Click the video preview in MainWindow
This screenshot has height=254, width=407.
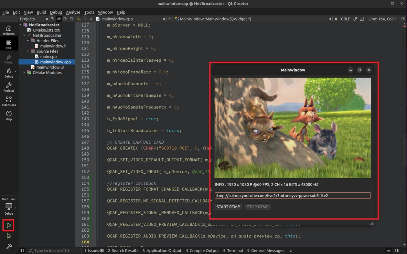[293, 128]
